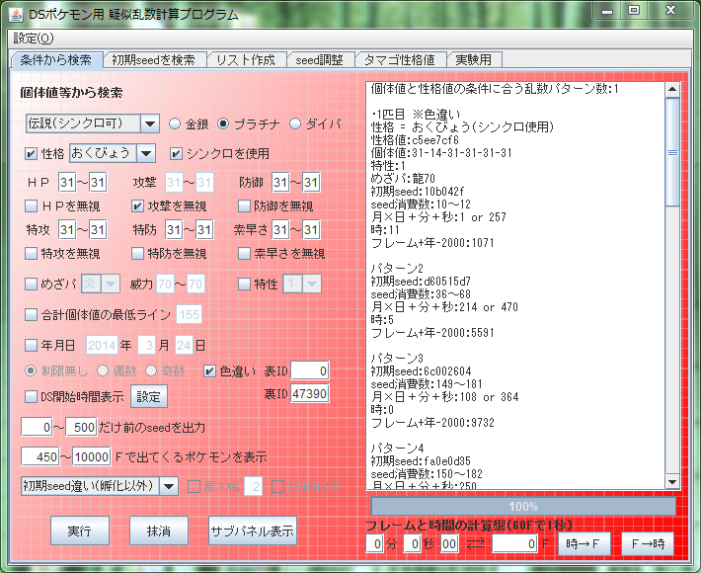Click the 設定 button
Screen dimensions: 701x573
click(149, 396)
